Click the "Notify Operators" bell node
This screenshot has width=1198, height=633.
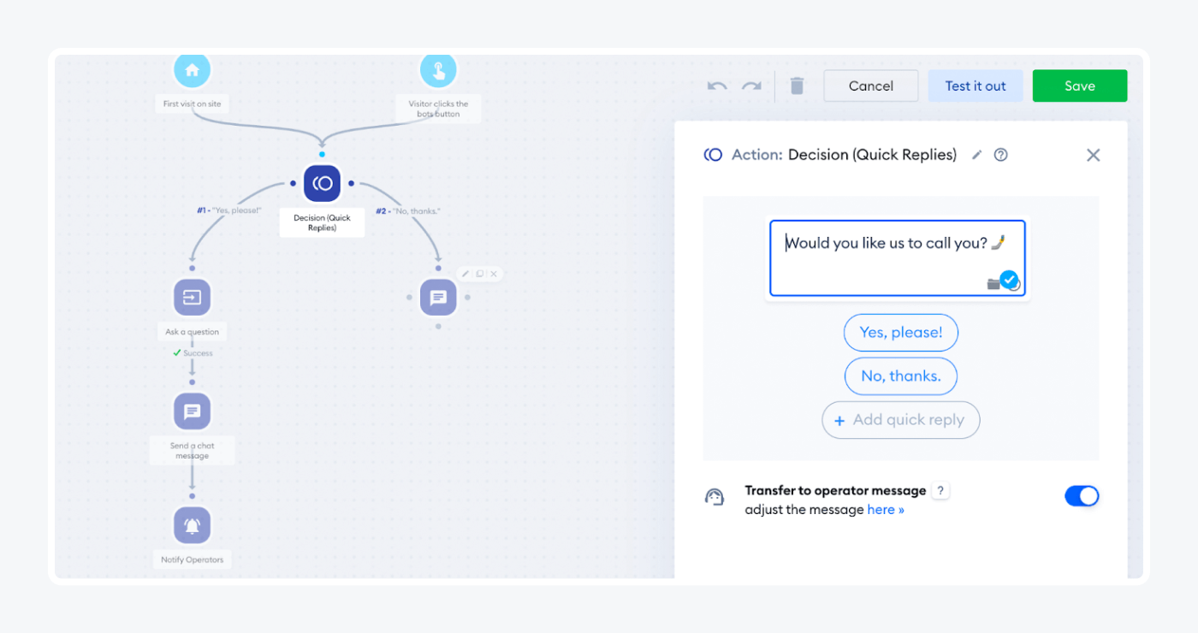(192, 524)
